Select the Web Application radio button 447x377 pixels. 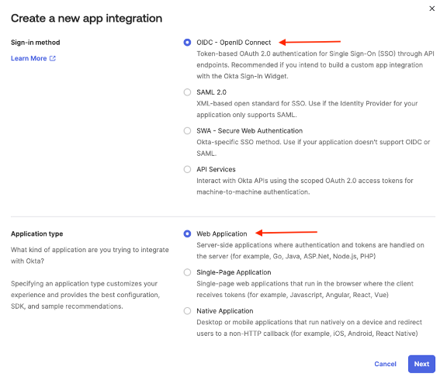pos(187,233)
